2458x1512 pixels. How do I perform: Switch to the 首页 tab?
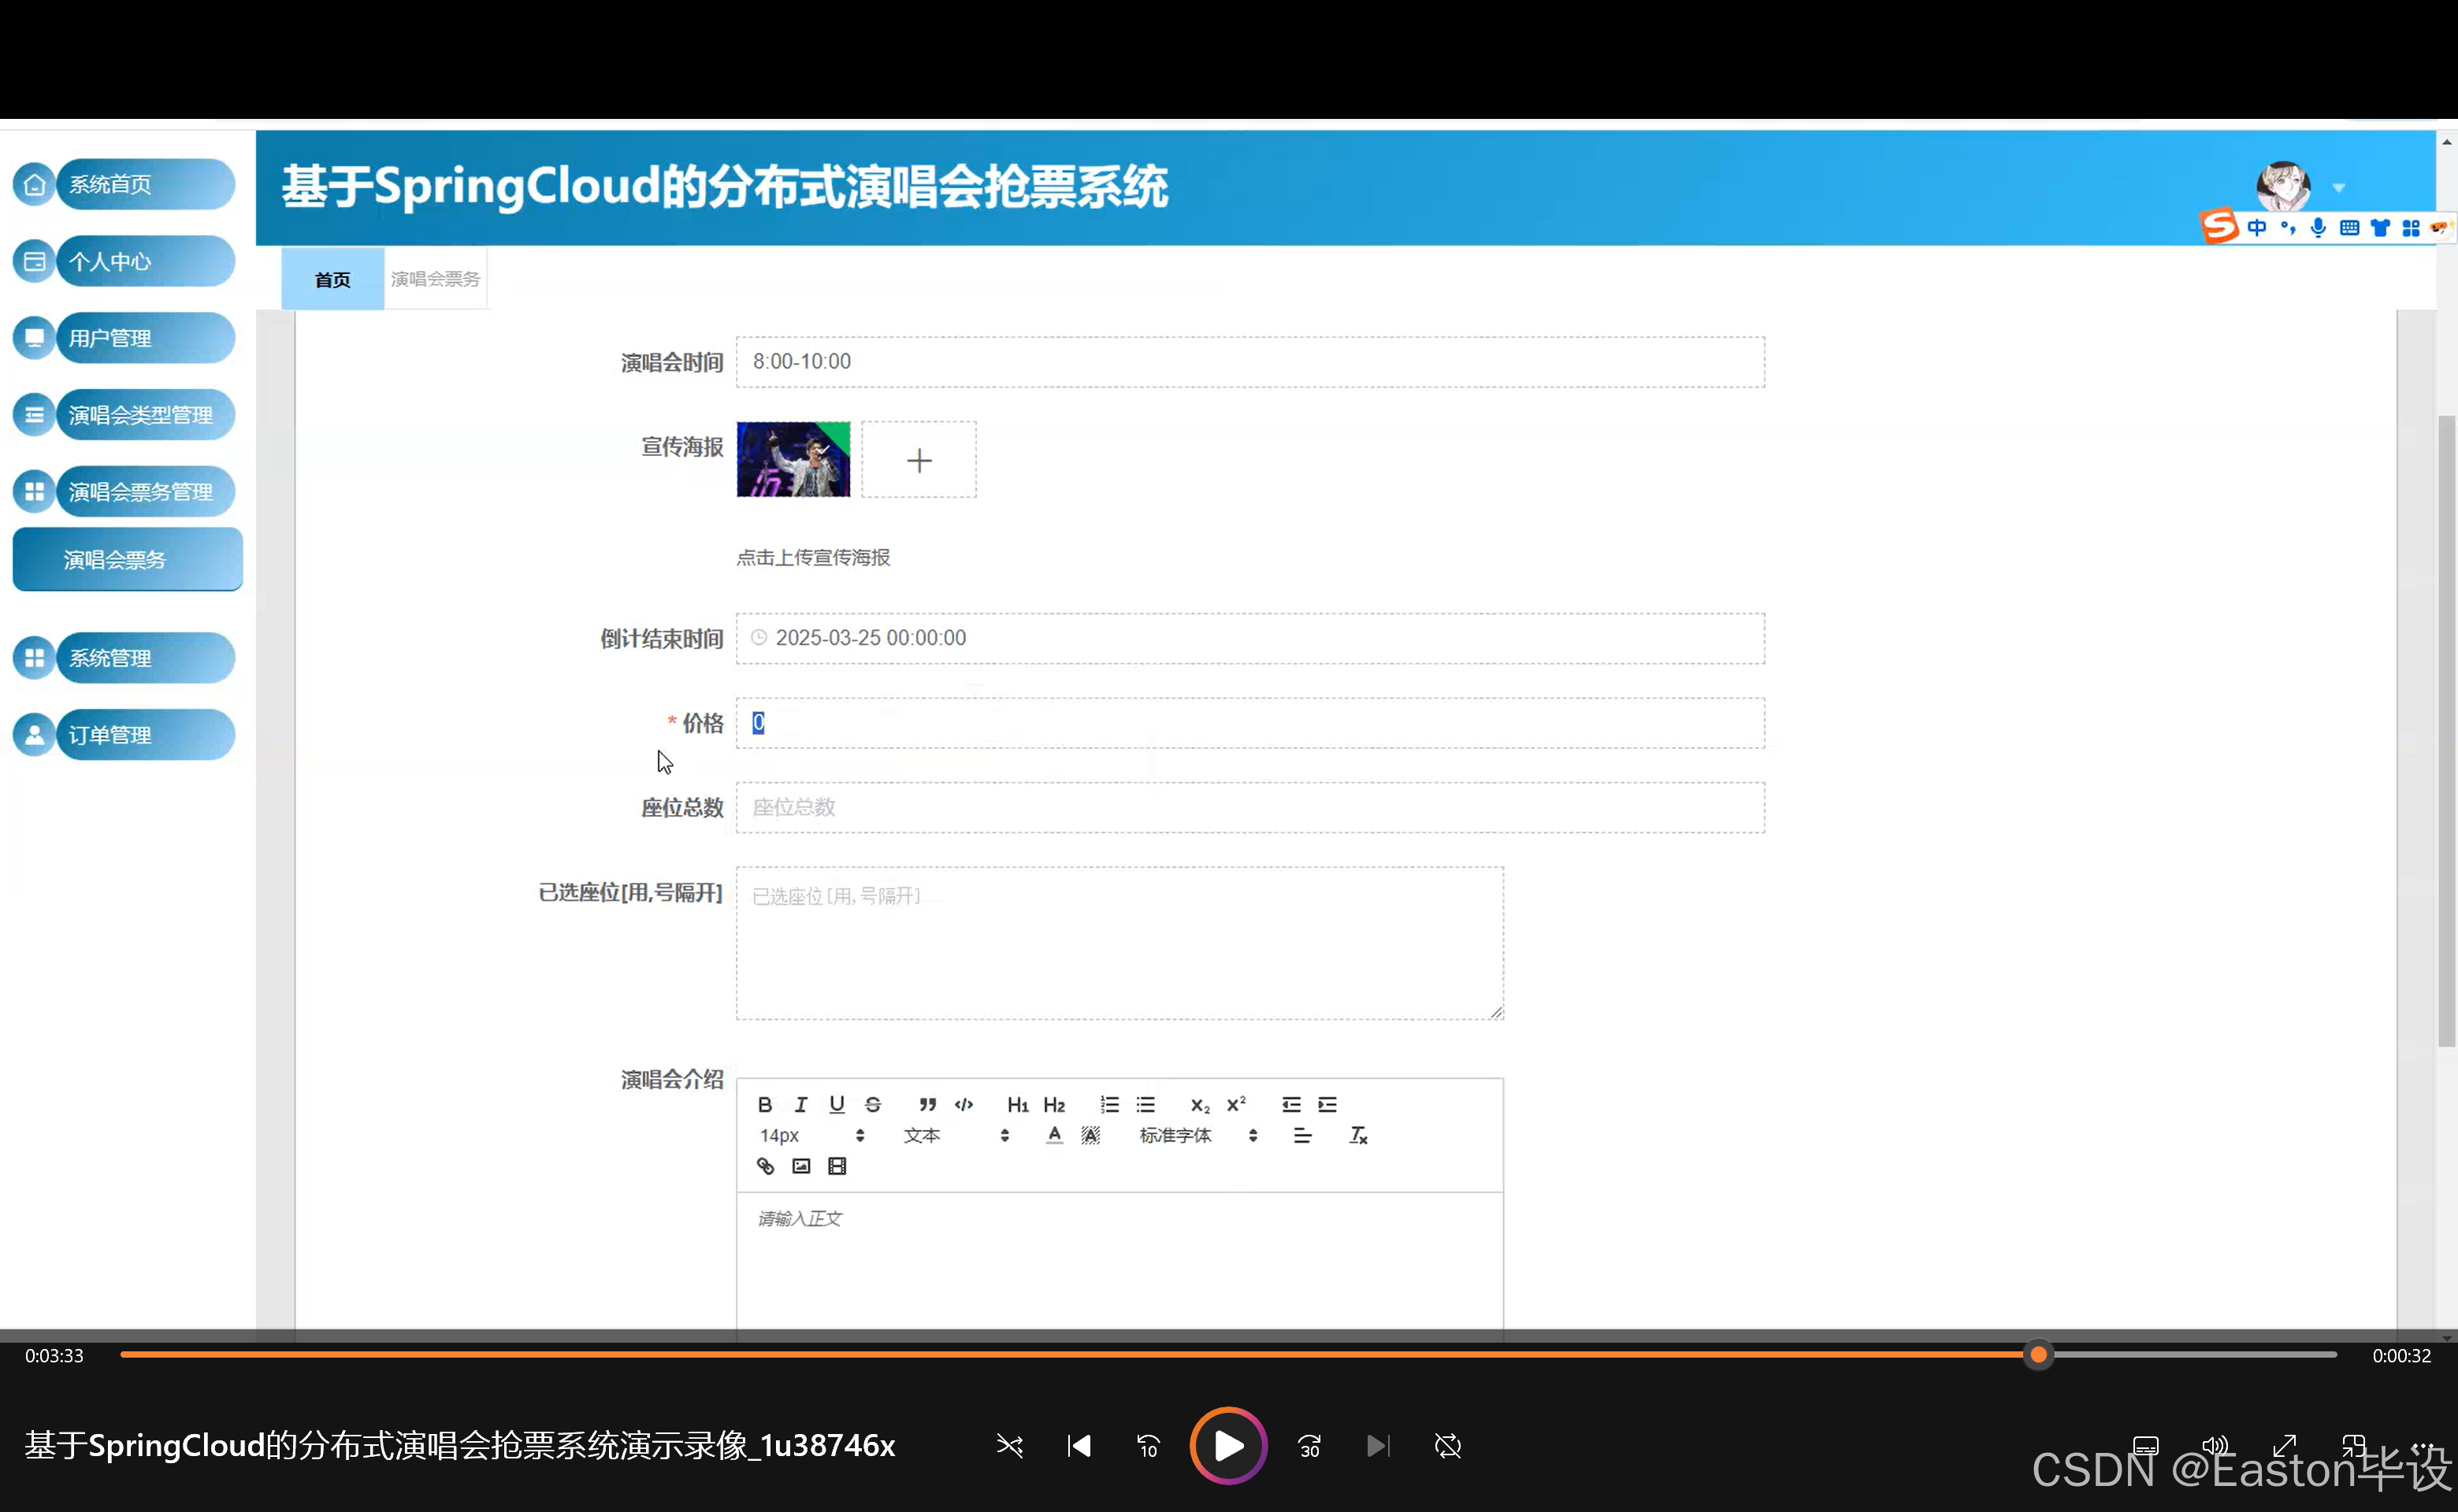(x=332, y=279)
